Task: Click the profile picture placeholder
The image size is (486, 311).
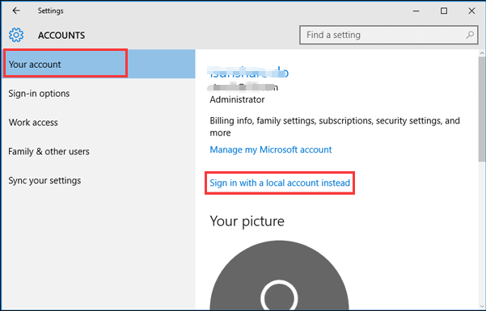Action: pos(279,275)
